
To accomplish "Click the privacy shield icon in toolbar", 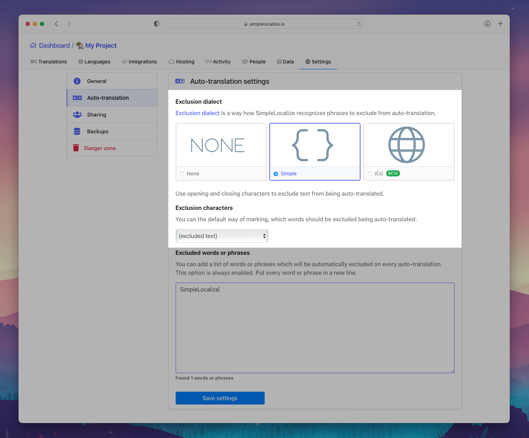I will (156, 24).
